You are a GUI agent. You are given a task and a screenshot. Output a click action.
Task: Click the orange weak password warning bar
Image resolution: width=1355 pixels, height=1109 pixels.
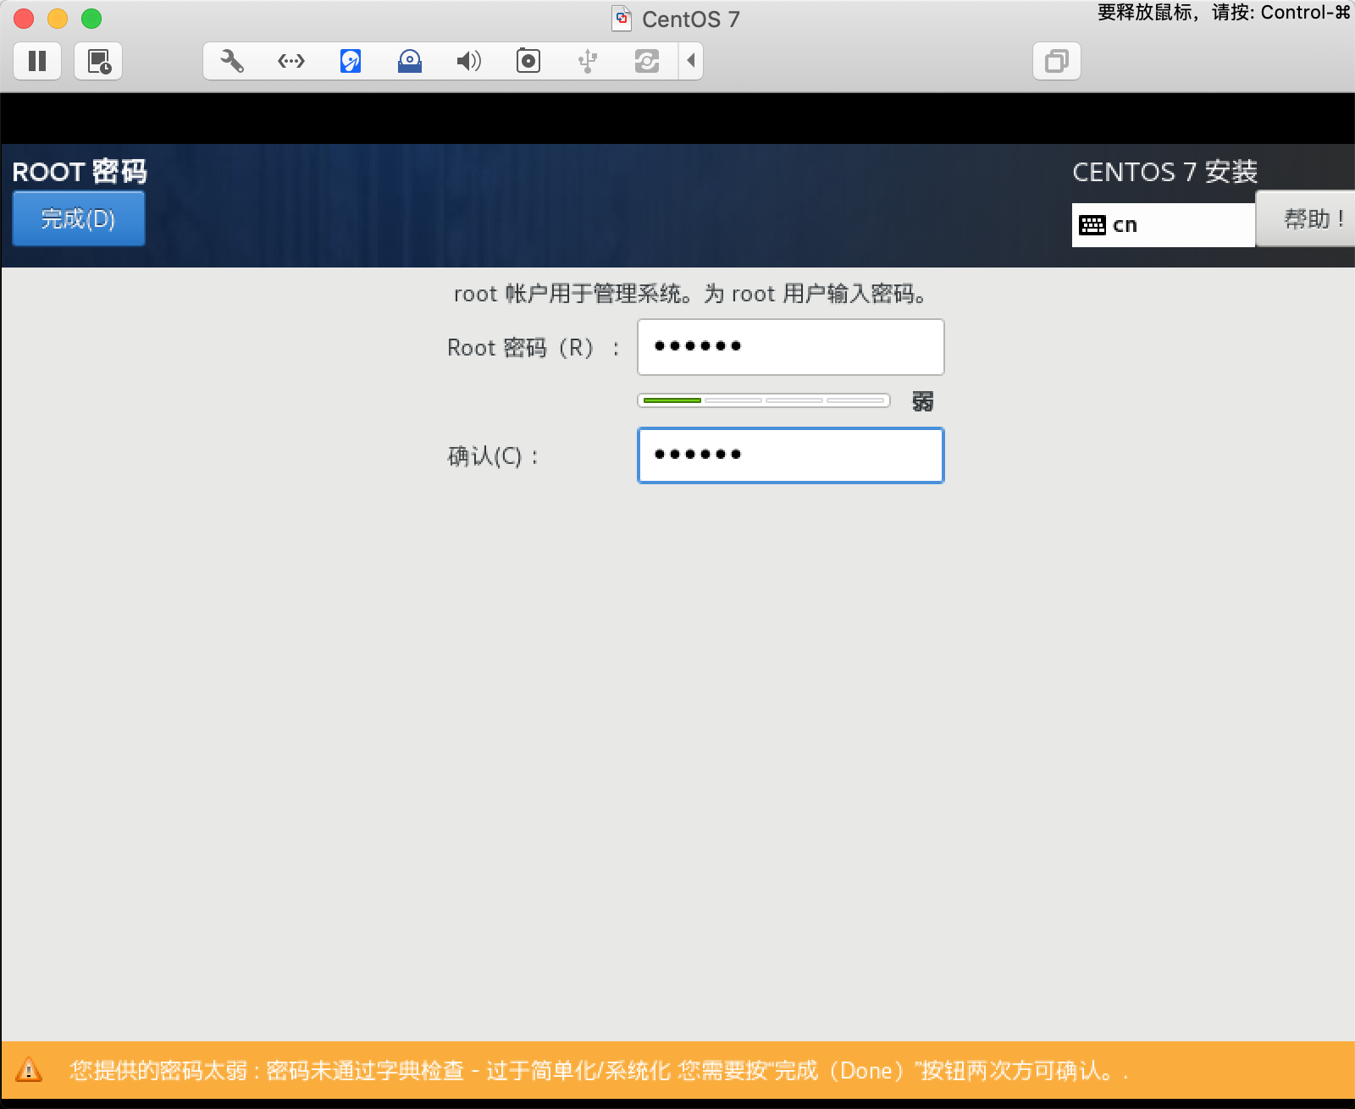point(677,1070)
